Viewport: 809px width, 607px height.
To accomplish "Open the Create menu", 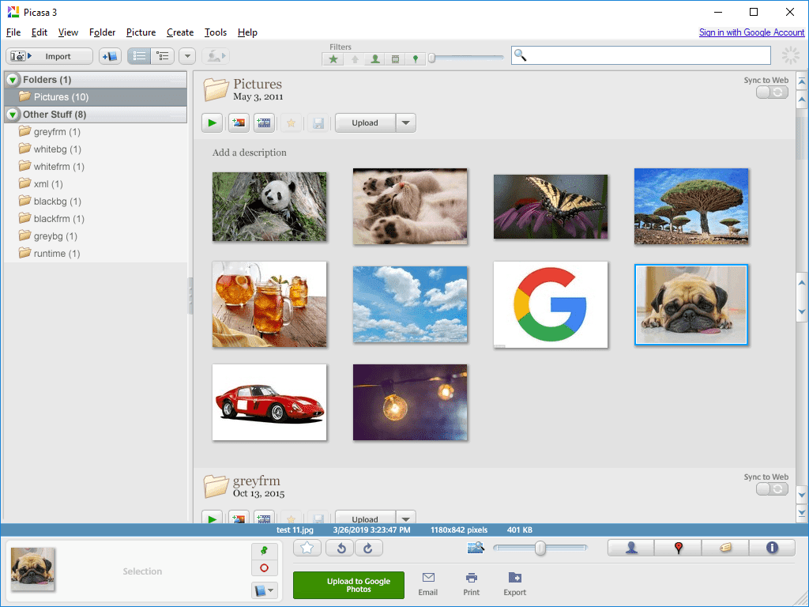I will pos(180,32).
